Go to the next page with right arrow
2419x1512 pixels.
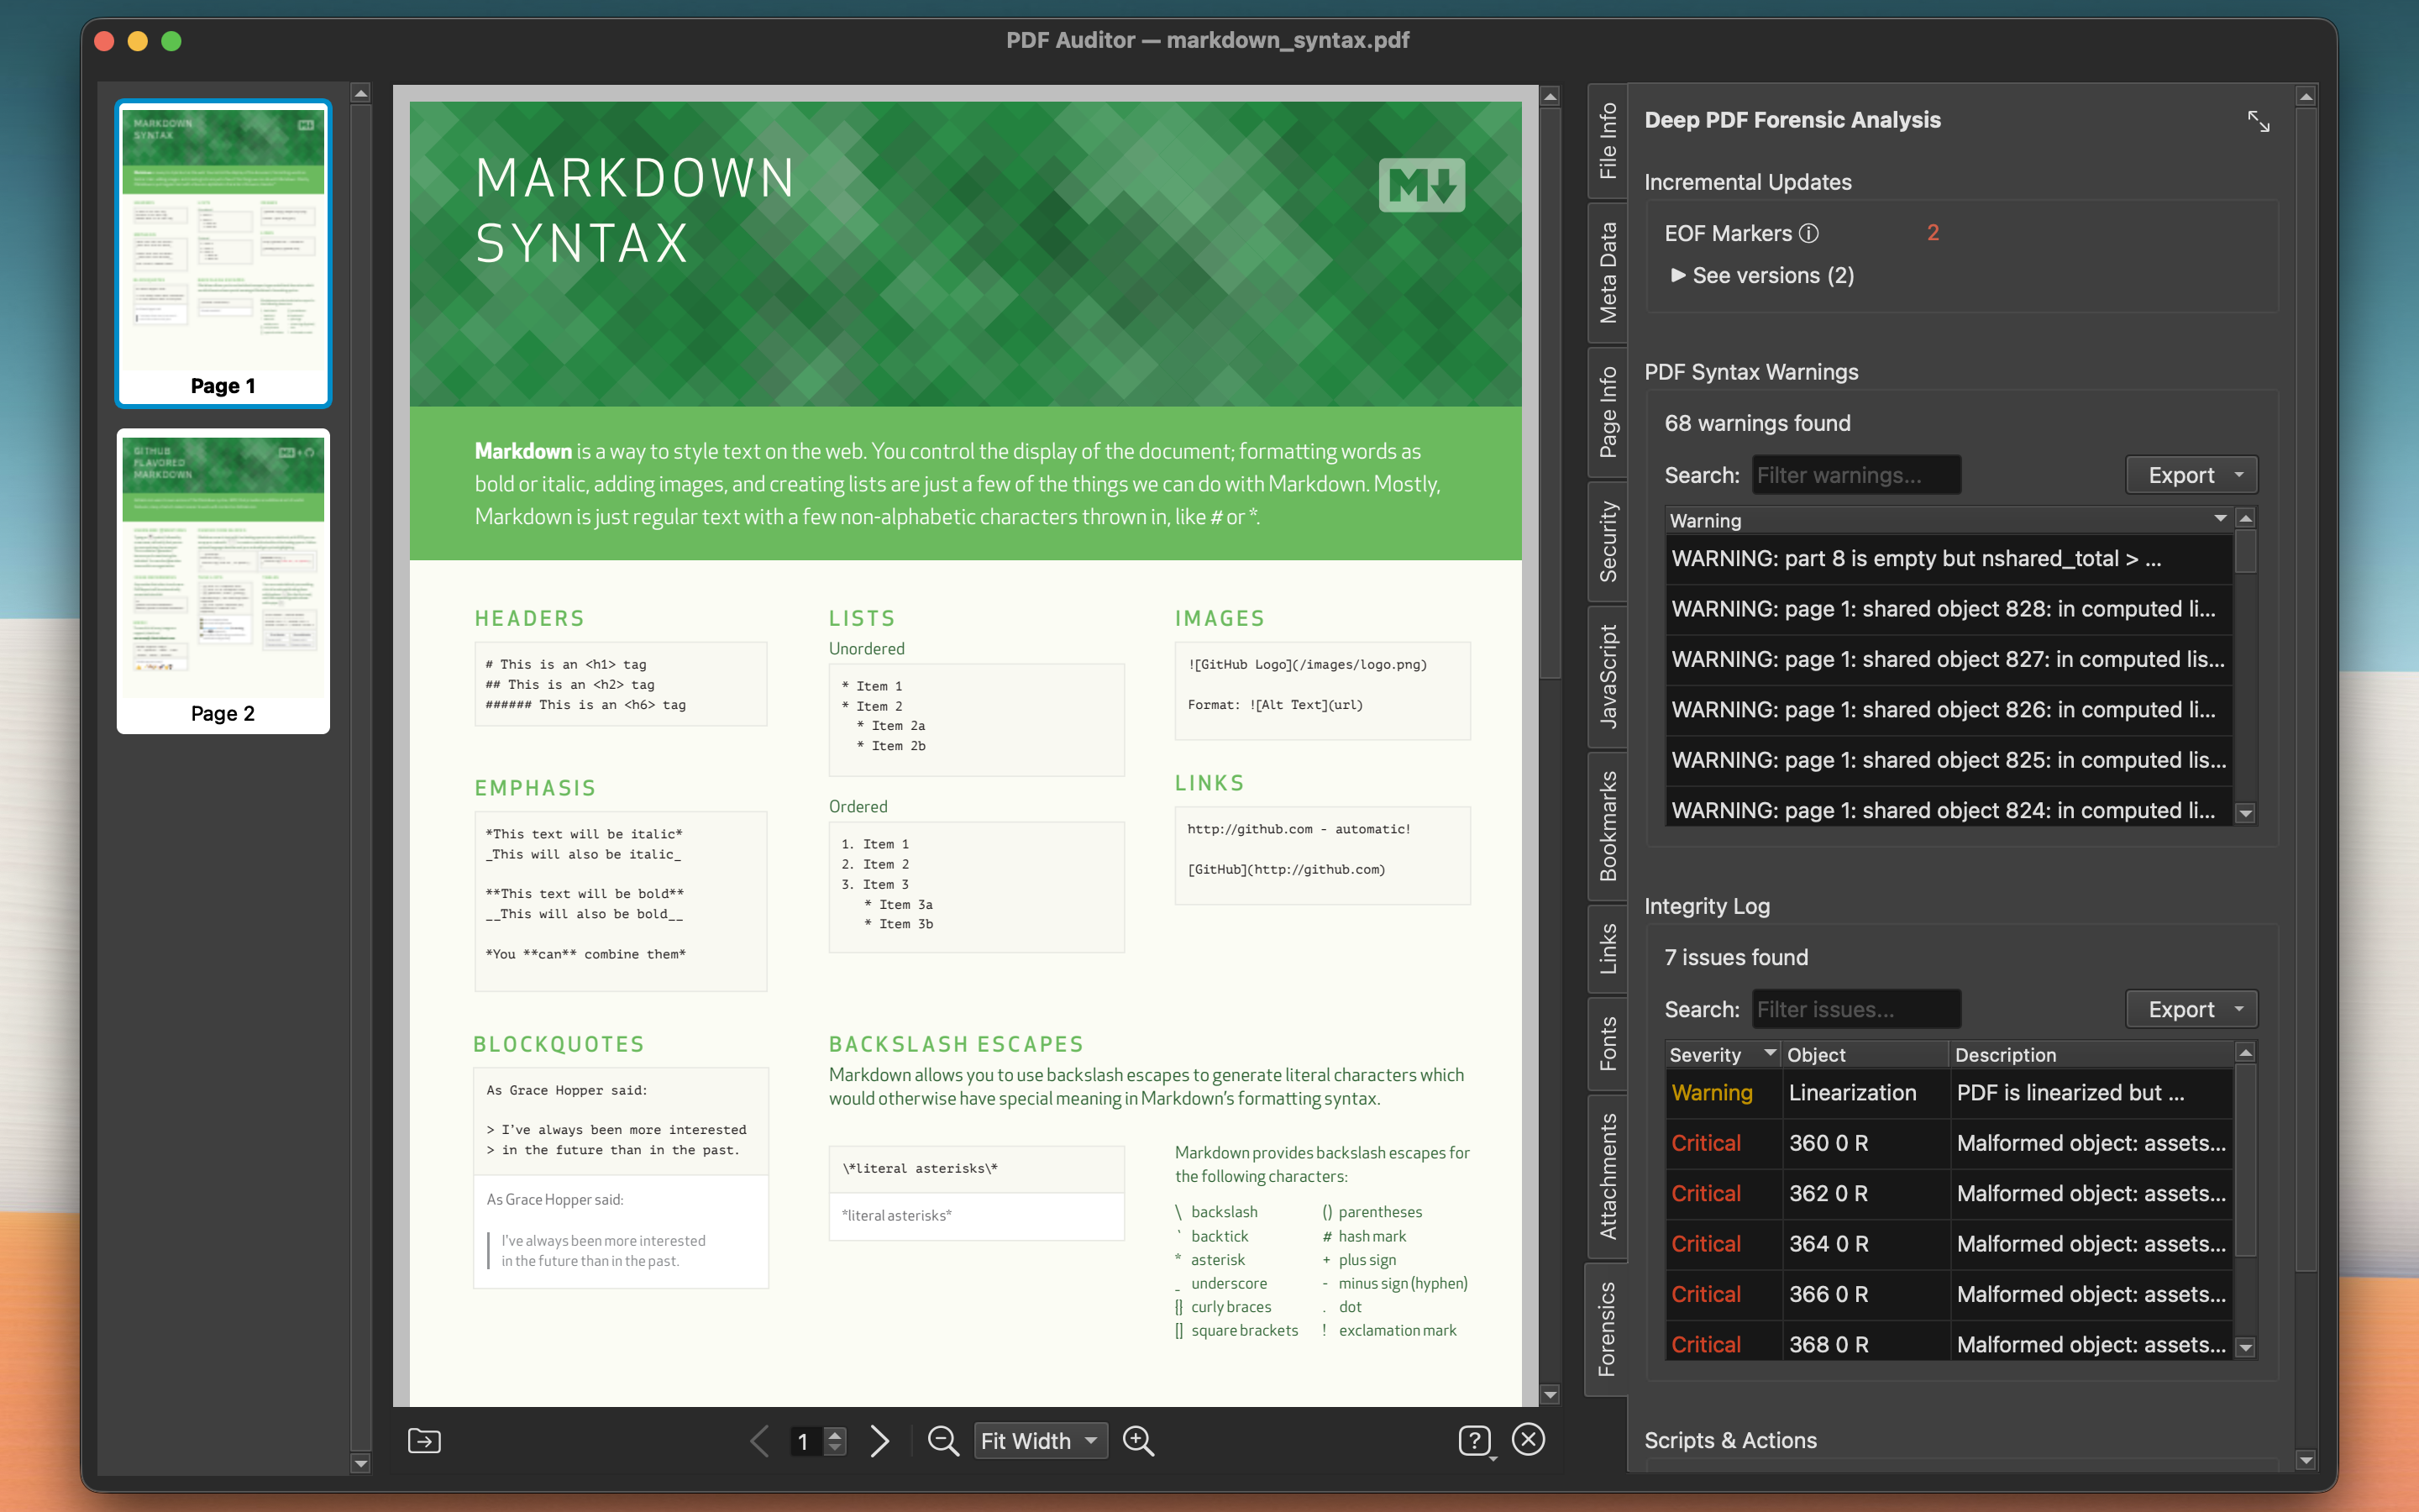879,1440
